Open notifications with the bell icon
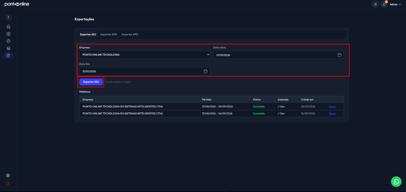 (x=384, y=4)
